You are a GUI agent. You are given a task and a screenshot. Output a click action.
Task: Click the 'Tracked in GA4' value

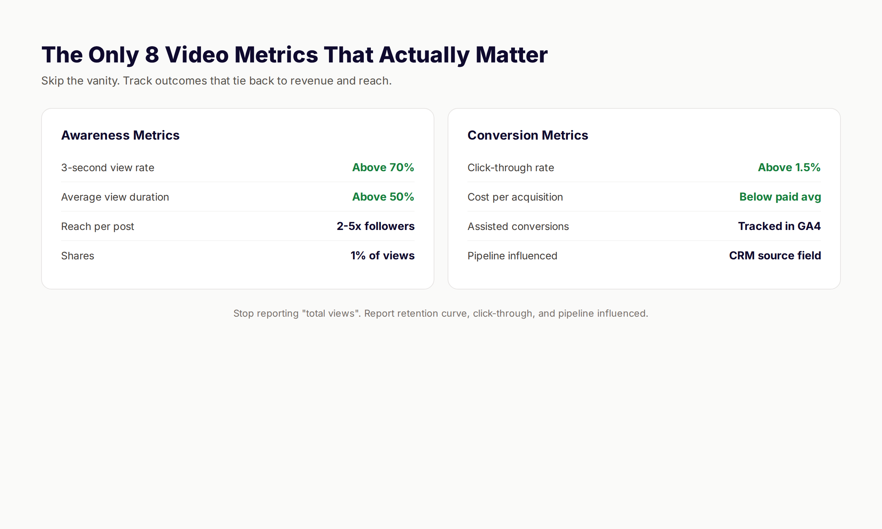pyautogui.click(x=779, y=226)
